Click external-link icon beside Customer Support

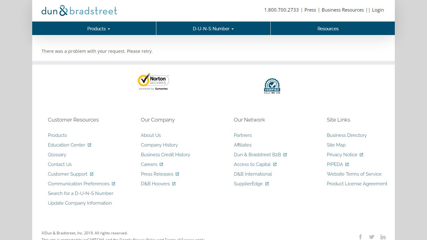(x=92, y=174)
